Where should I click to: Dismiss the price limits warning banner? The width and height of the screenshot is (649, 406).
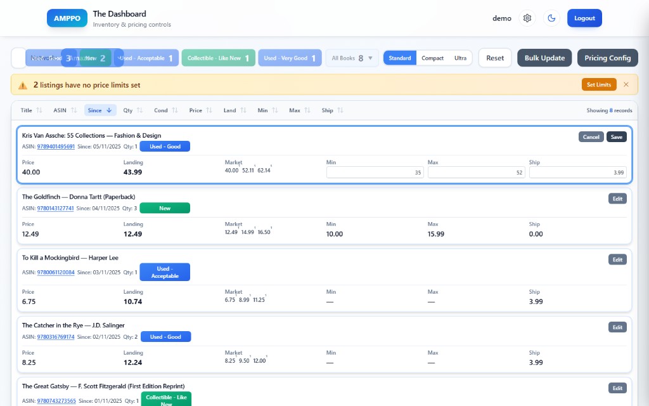click(x=626, y=84)
